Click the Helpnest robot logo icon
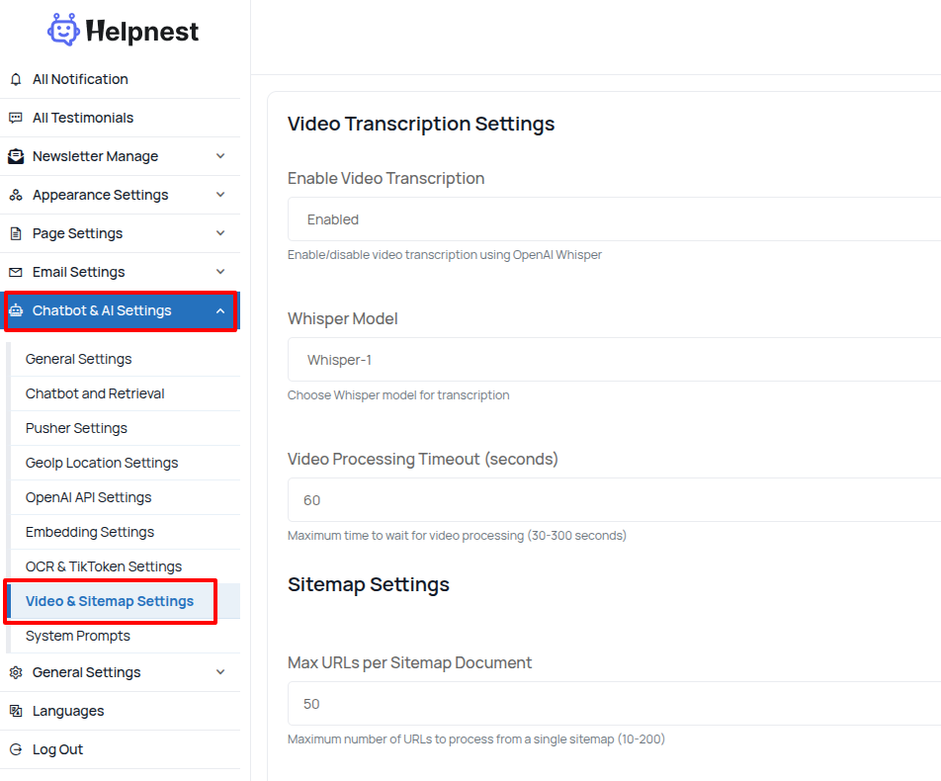This screenshot has height=781, width=941. 63,31
